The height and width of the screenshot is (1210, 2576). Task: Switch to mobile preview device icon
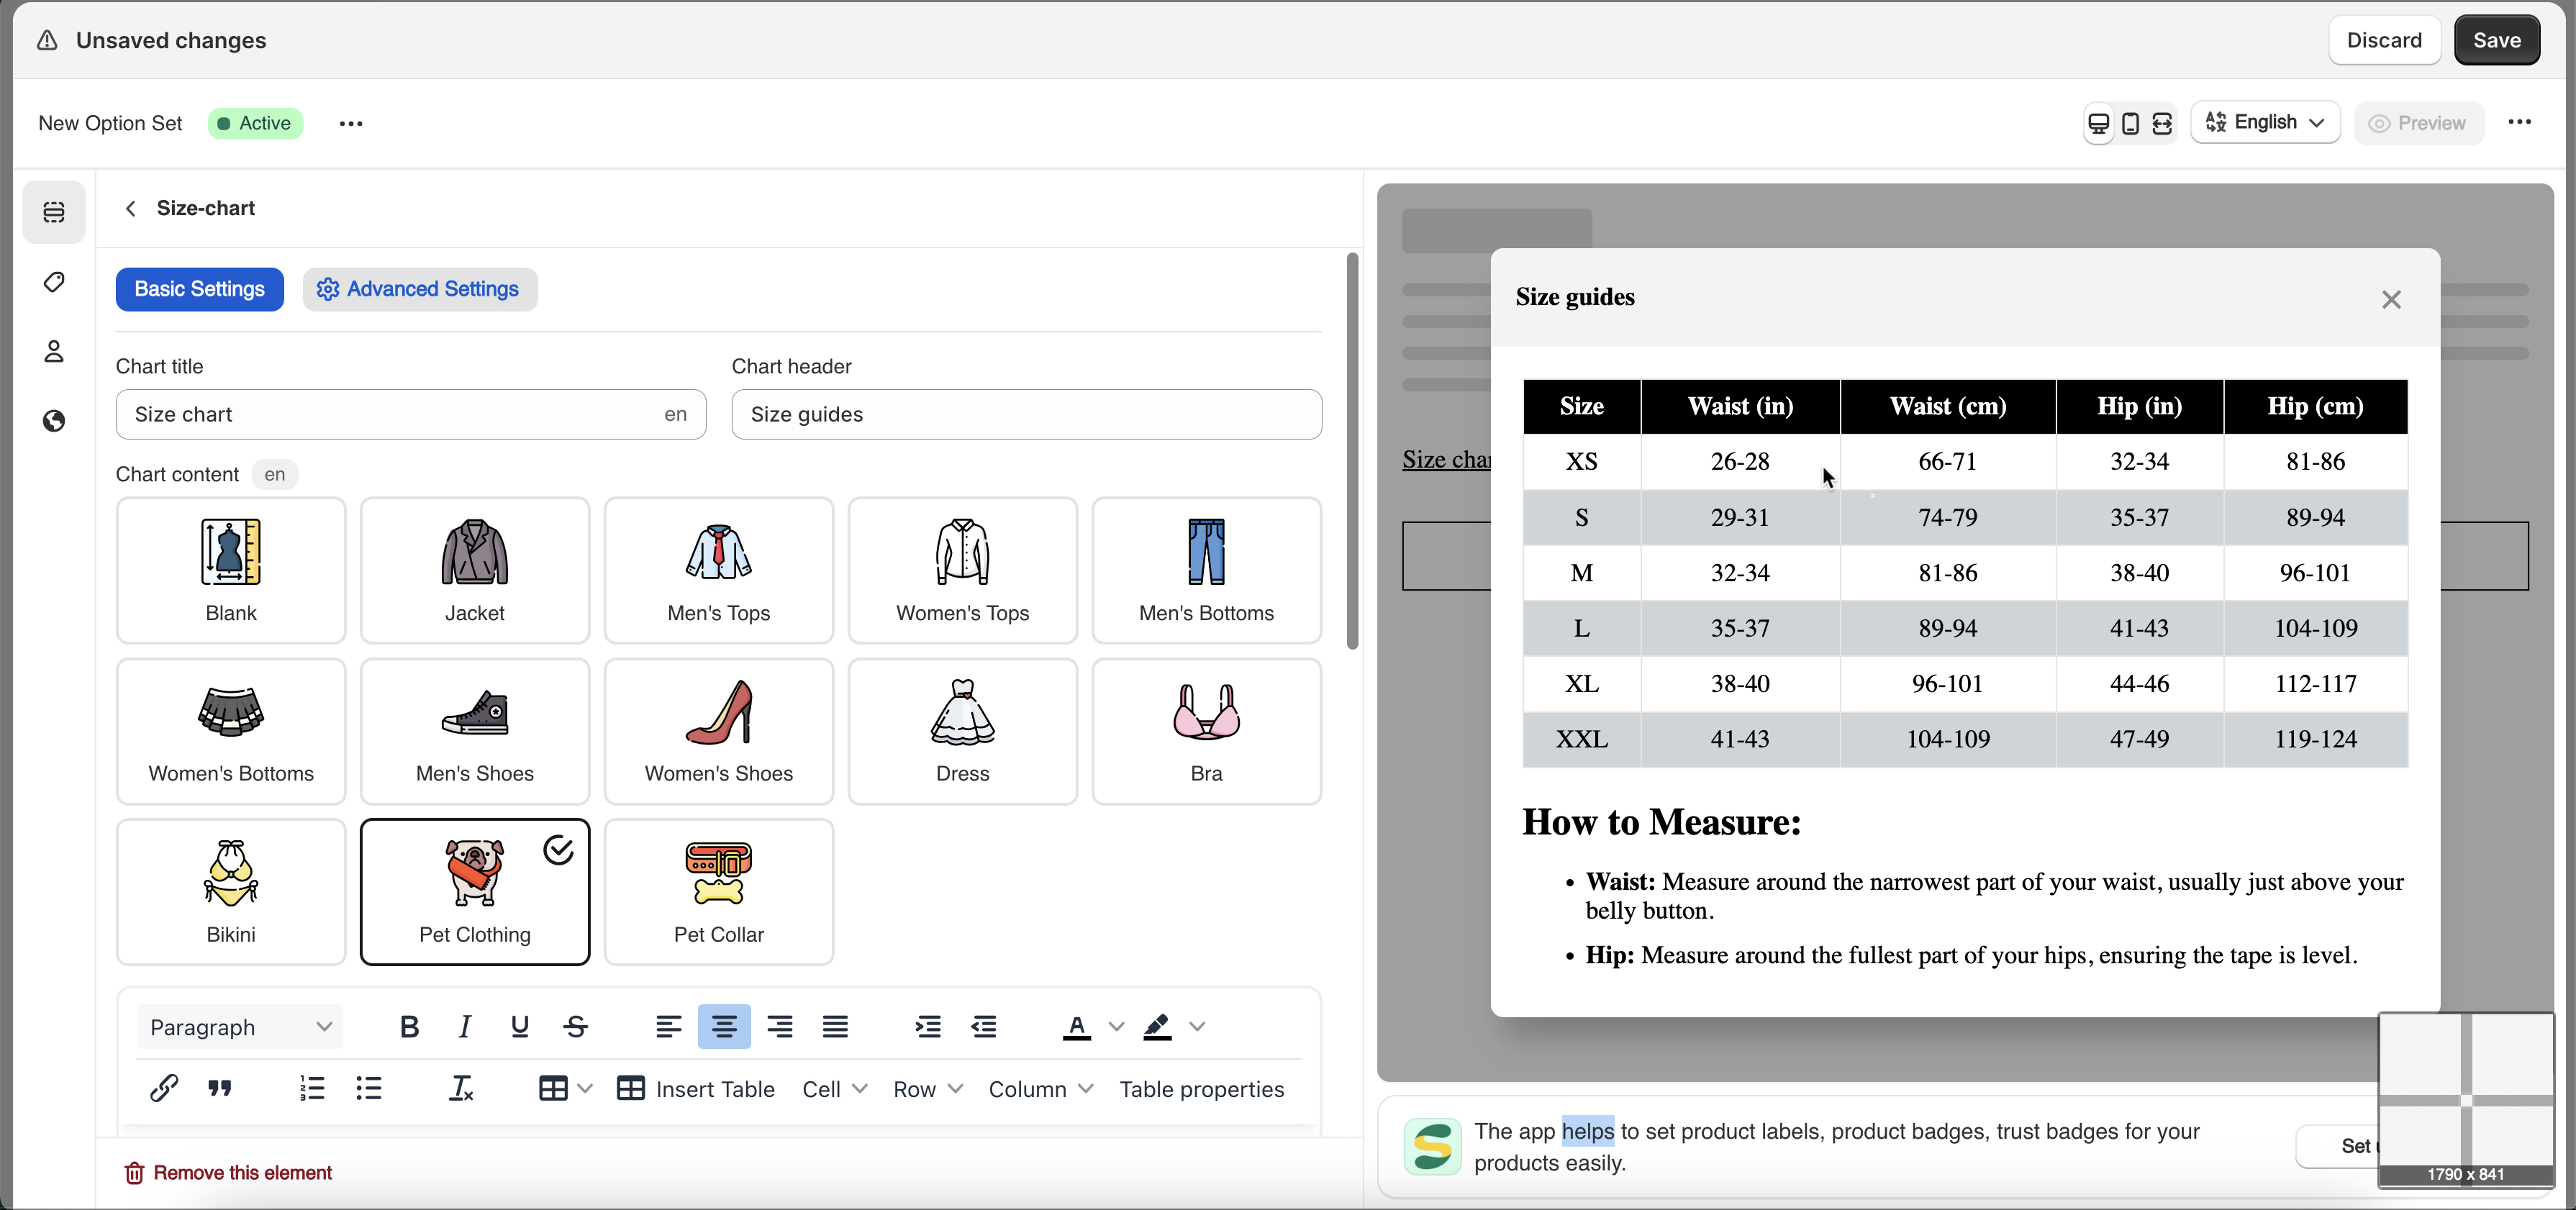pyautogui.click(x=2130, y=123)
